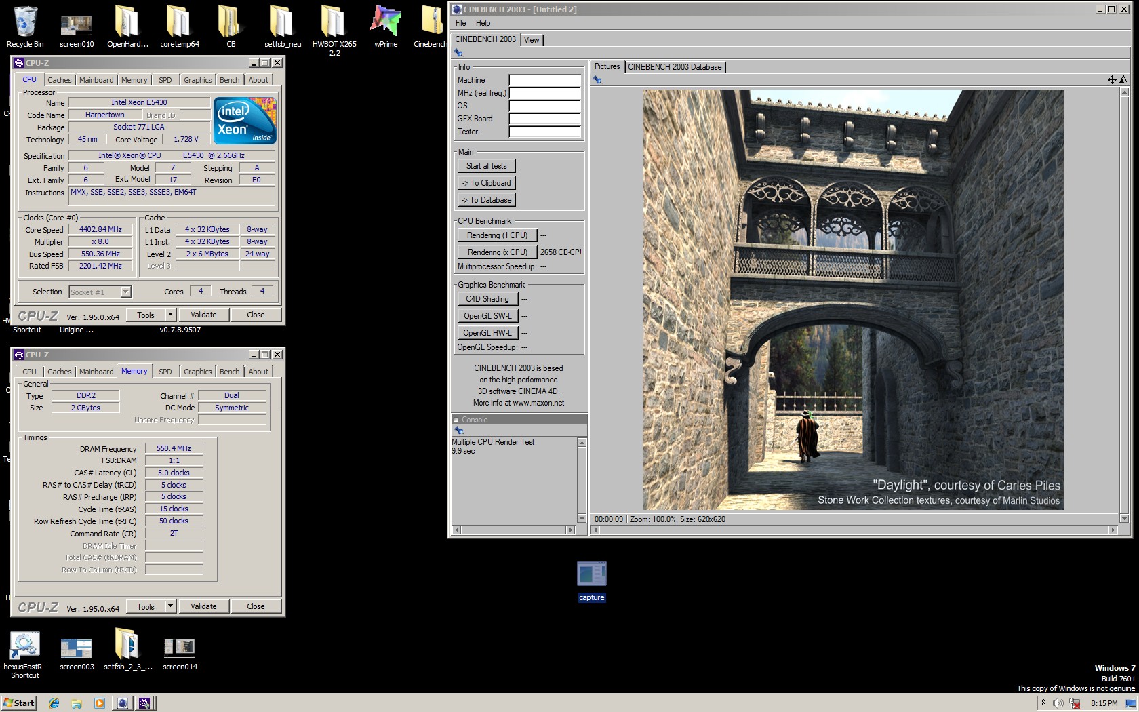Select the coretemp64 folder icon
The image size is (1139, 712).
tap(179, 27)
